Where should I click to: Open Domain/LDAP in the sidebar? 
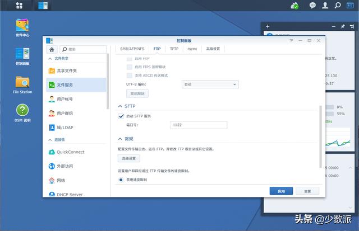click(76, 128)
